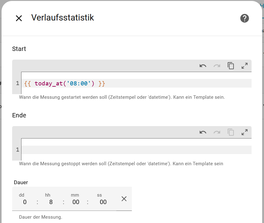Click line number 1 in Start editor

(17, 83)
